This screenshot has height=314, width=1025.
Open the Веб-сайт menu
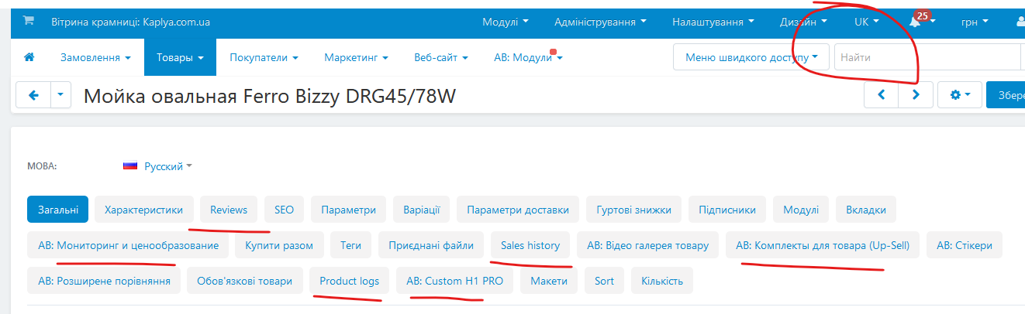pyautogui.click(x=440, y=57)
